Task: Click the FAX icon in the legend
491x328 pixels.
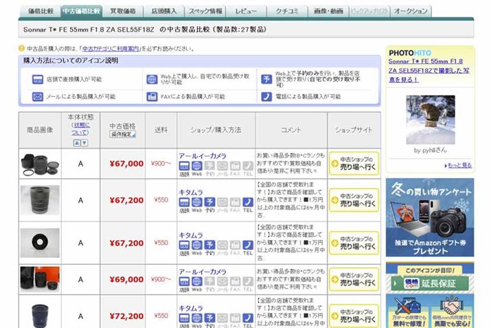Action: [x=151, y=97]
